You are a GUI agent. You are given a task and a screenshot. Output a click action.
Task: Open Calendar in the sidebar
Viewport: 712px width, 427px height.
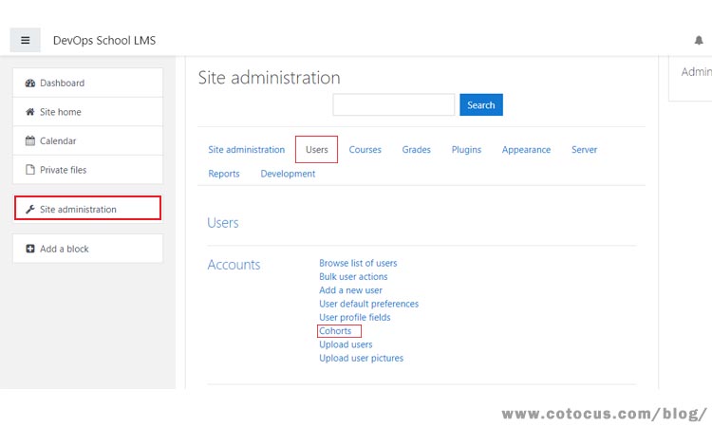tap(87, 140)
